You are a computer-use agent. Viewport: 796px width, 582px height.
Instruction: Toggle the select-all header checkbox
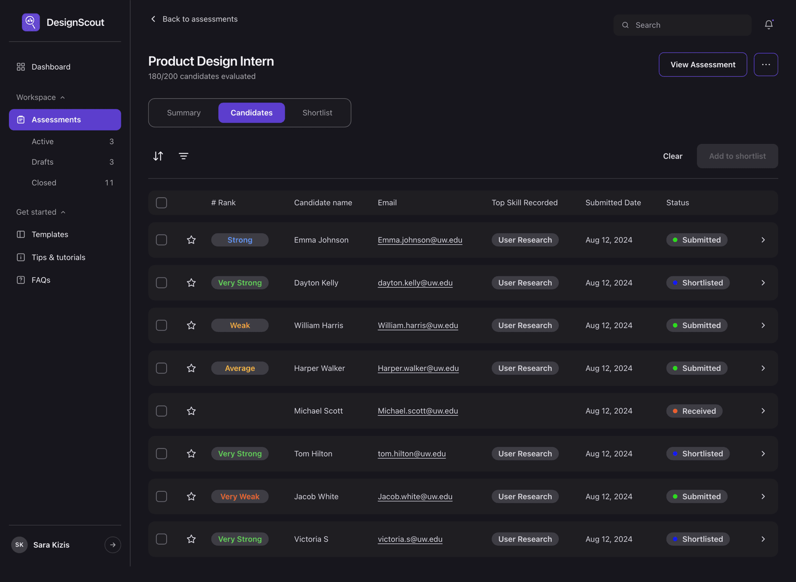(162, 203)
